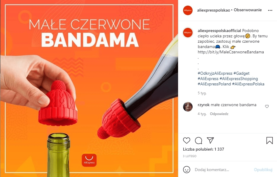
Task: Like the post with heart icon
Action: pyautogui.click(x=187, y=141)
